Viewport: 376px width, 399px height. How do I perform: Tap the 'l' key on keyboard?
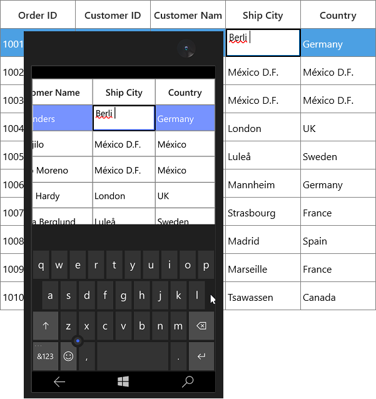pyautogui.click(x=197, y=295)
